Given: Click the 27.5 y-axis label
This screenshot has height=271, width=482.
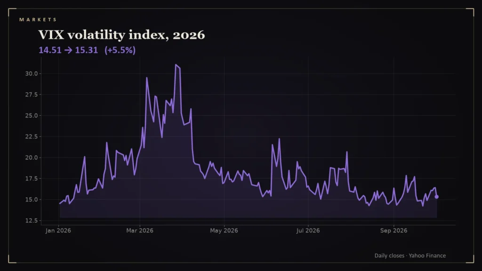Looking at the screenshot, I should click(32, 95).
